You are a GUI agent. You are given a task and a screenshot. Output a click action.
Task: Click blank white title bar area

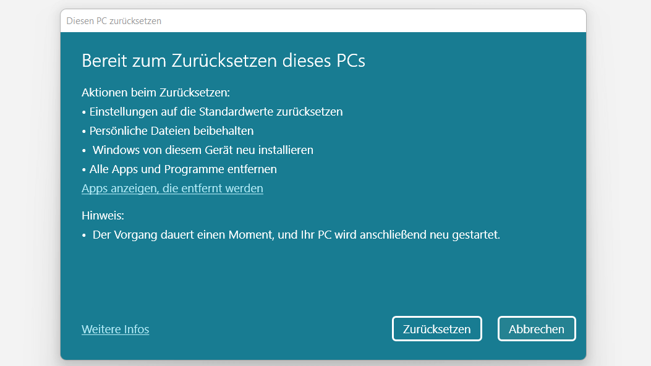pyautogui.click(x=373, y=21)
